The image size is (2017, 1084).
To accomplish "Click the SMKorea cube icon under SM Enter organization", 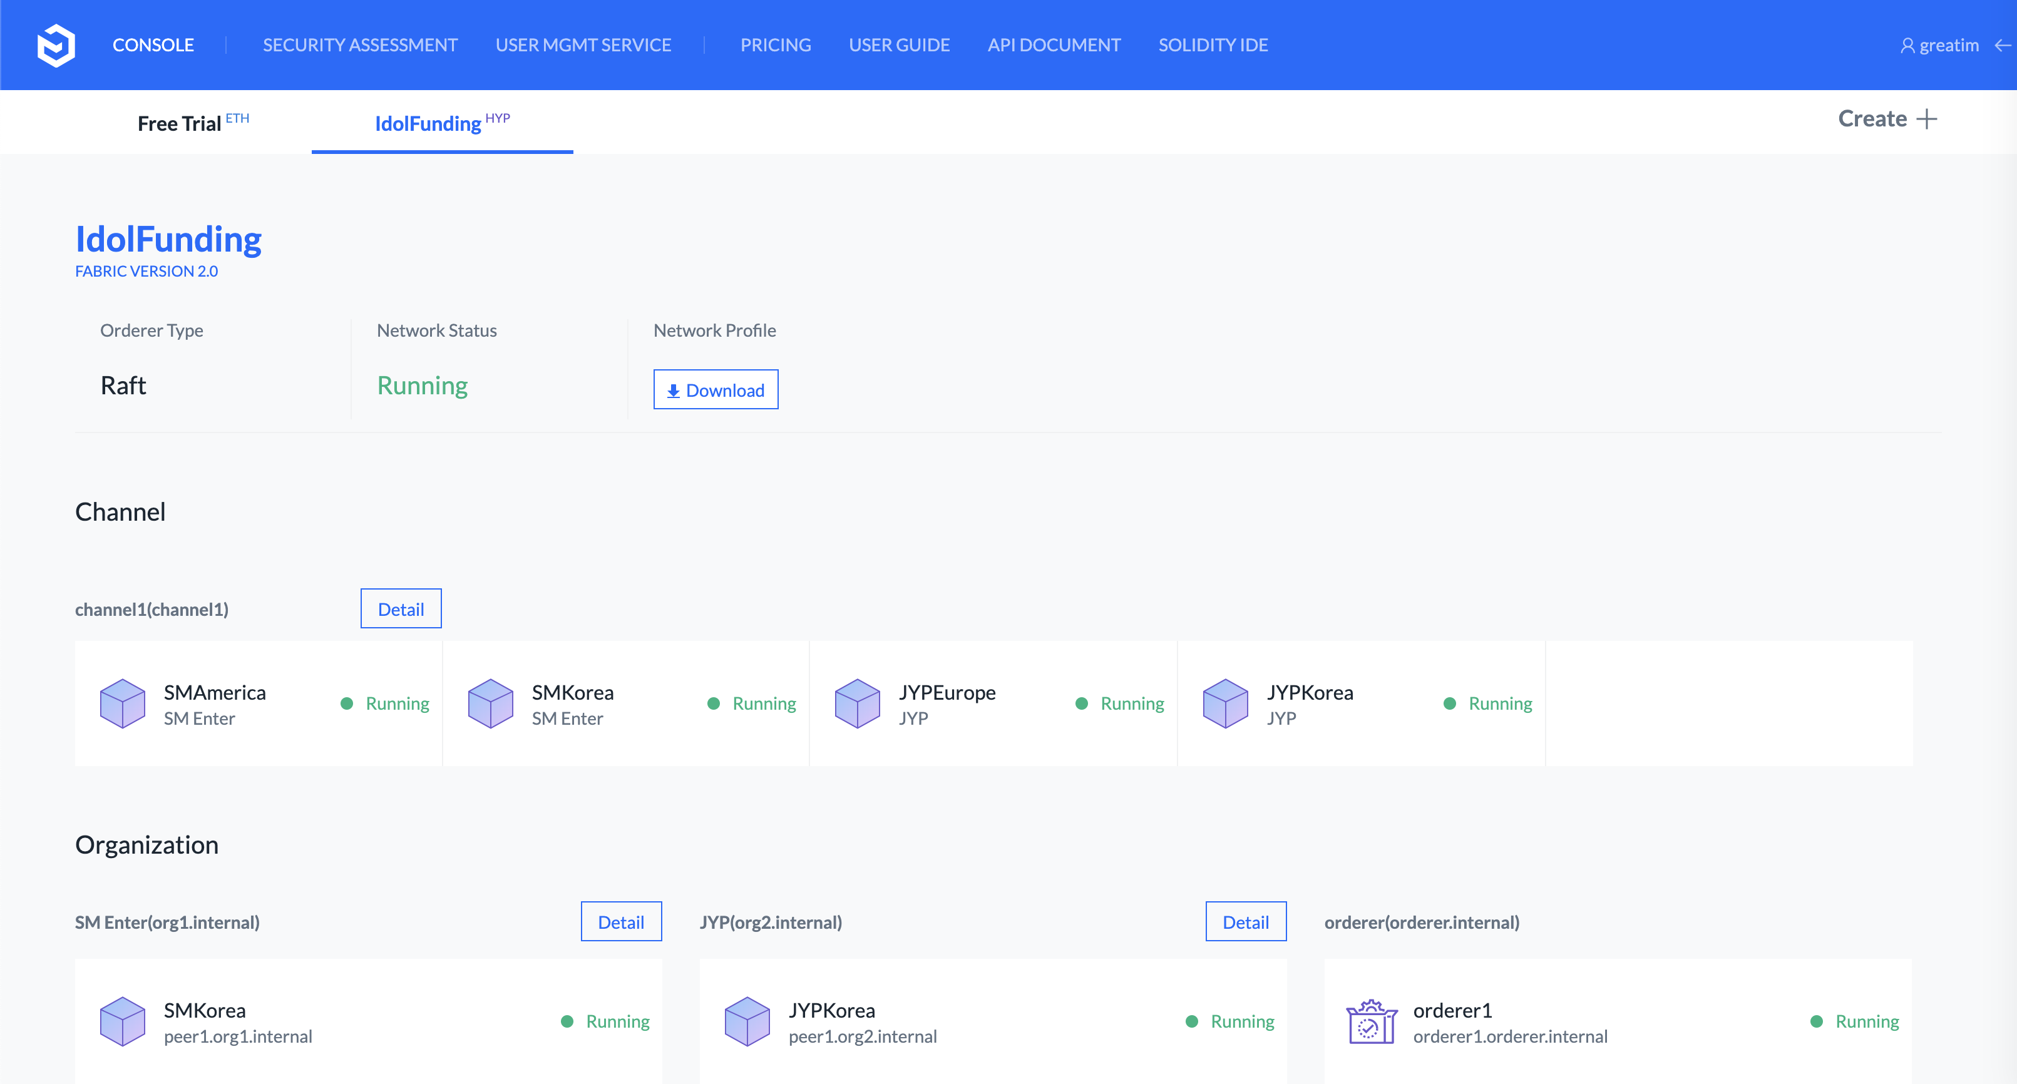I will point(122,1021).
